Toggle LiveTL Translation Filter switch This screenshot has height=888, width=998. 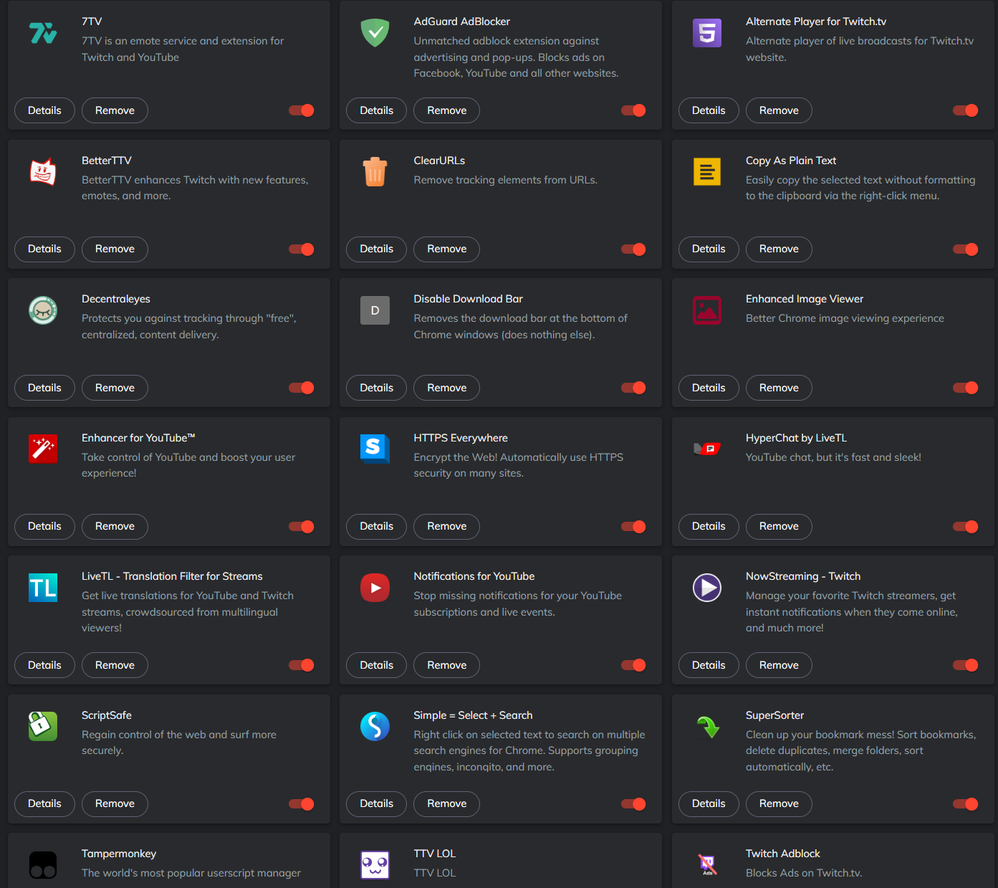[302, 665]
